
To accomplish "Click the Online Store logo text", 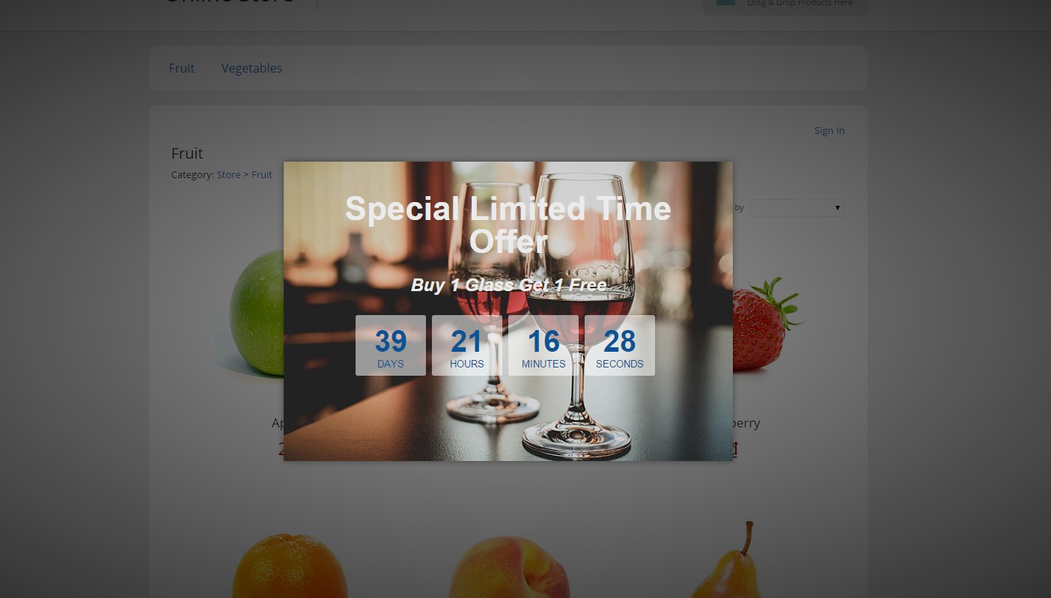I will coord(229,1).
